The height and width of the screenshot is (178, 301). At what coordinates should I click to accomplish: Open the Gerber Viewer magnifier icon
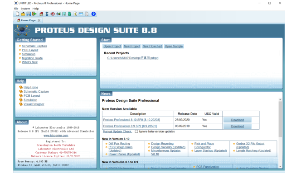[x=64, y=14]
